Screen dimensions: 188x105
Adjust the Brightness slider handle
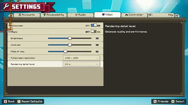pos(70,38)
